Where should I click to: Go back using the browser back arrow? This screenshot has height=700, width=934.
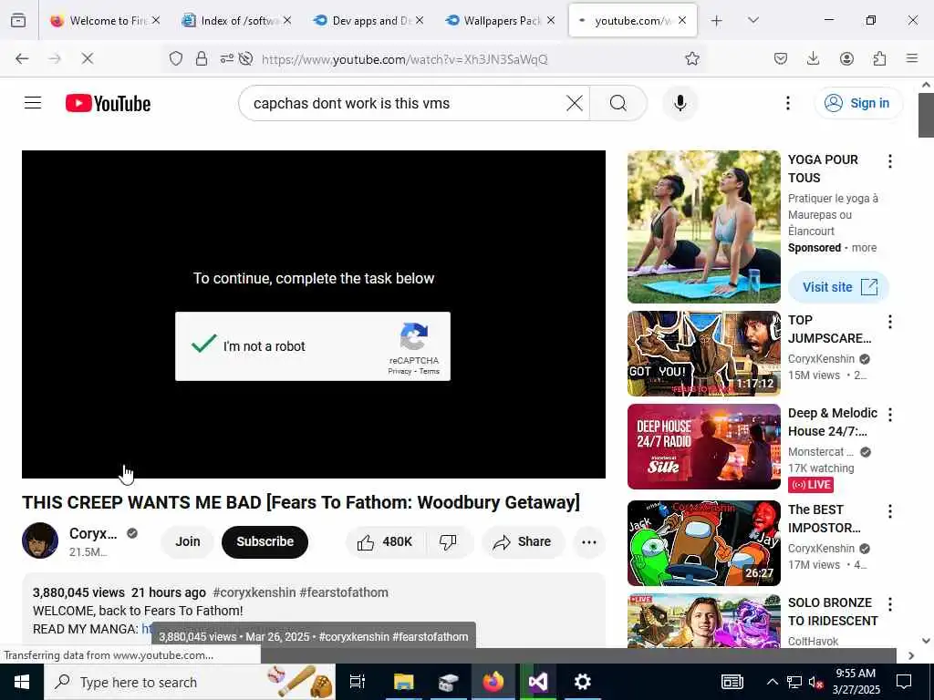pos(22,58)
